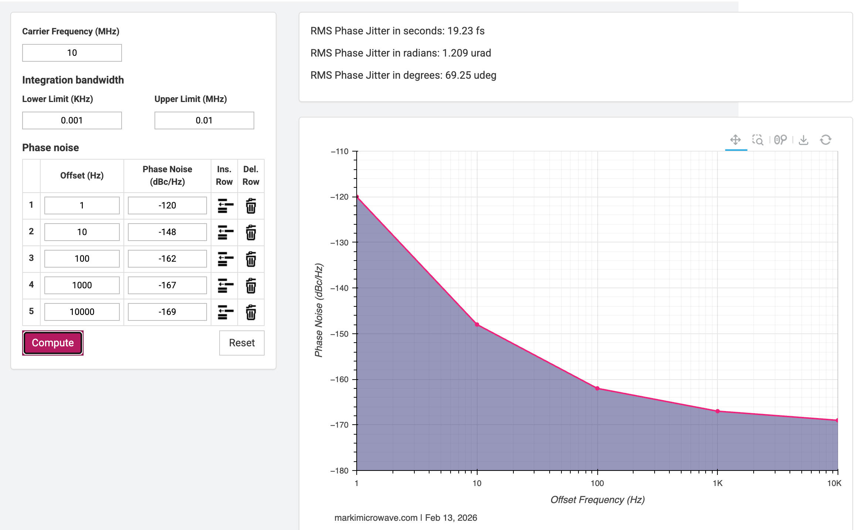This screenshot has height=530, width=859.
Task: Click the insert row icon for row 5
Action: (225, 312)
